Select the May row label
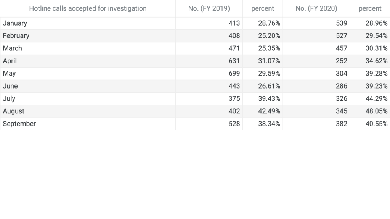This screenshot has width=390, height=219. point(9,74)
